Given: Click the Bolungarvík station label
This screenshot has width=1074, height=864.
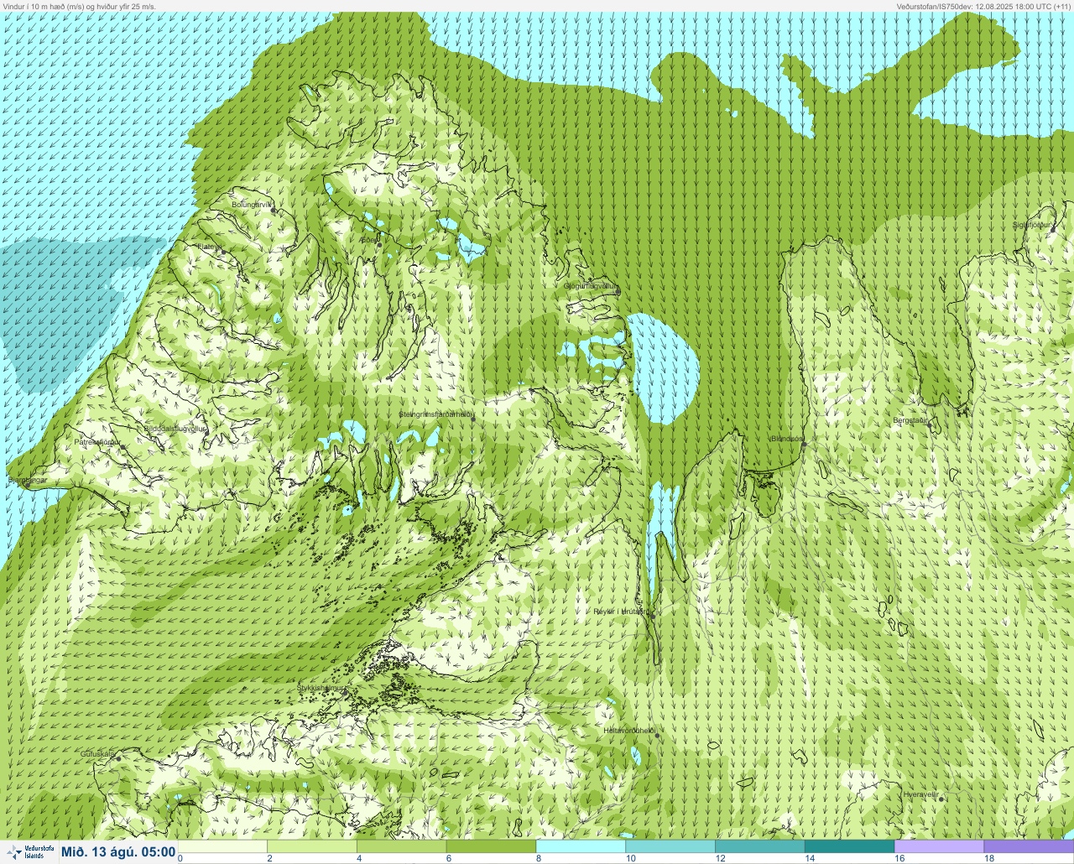Looking at the screenshot, I should coord(252,205).
